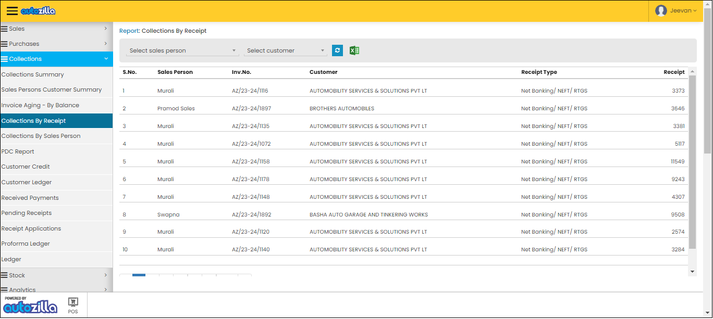713x319 pixels.
Task: Go to Customer Credit
Action: [56, 167]
